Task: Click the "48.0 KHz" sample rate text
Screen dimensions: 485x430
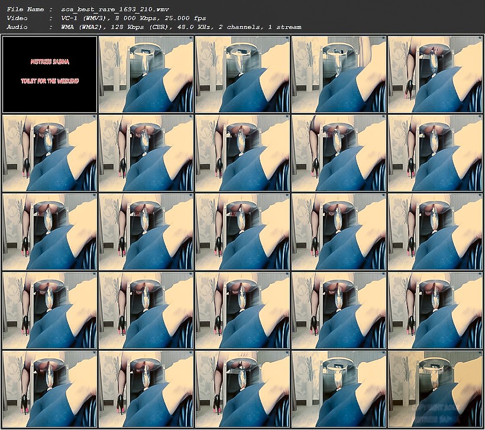Action: point(195,27)
